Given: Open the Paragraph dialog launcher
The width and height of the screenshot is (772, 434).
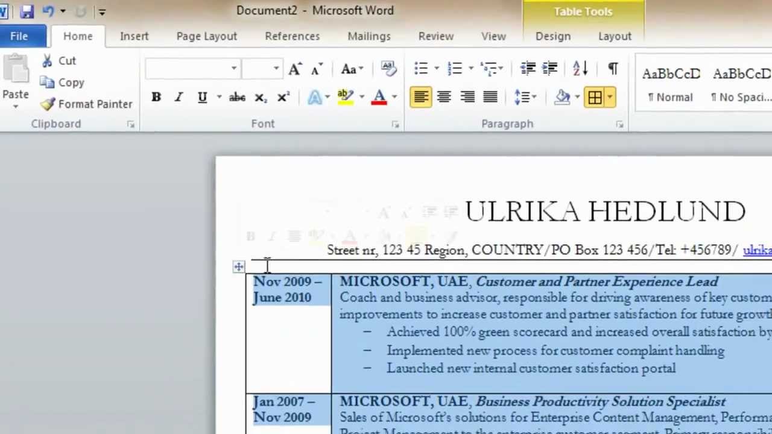Looking at the screenshot, I should click(x=619, y=124).
